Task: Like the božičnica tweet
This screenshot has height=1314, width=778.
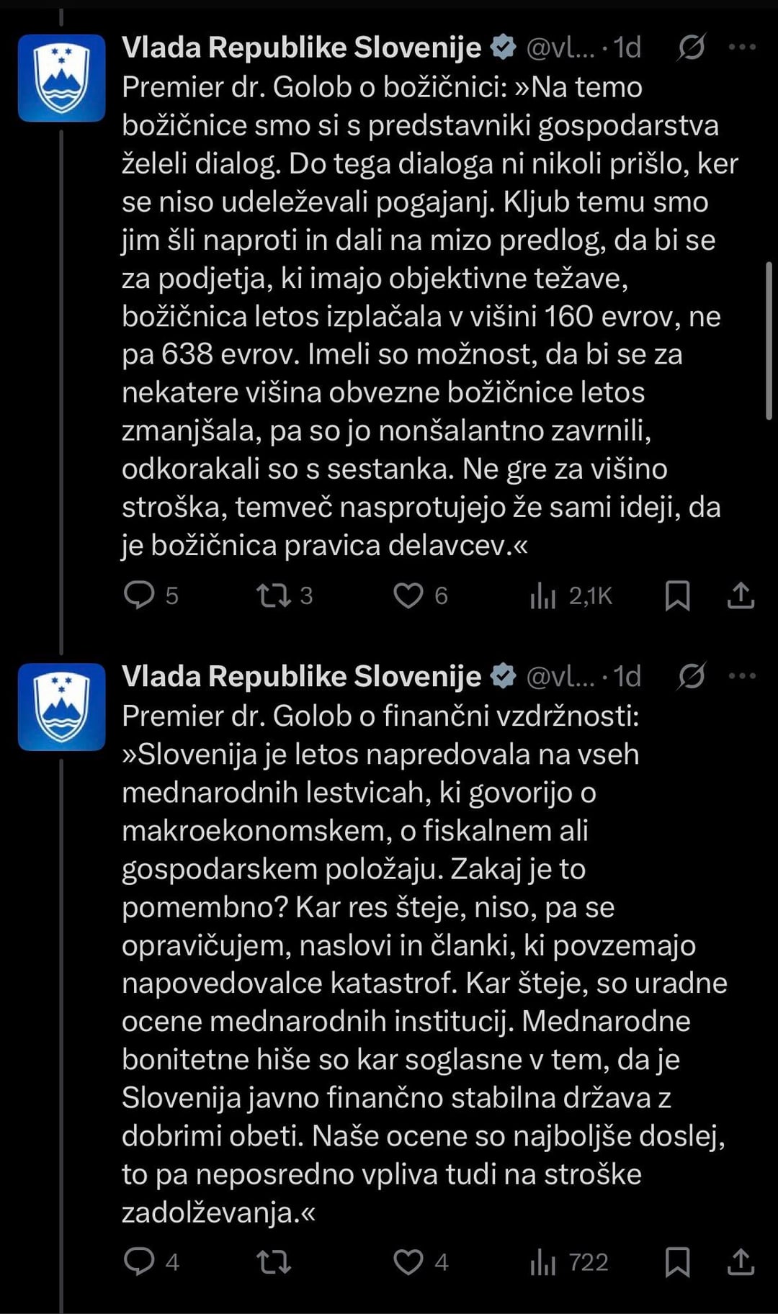Action: pyautogui.click(x=408, y=595)
